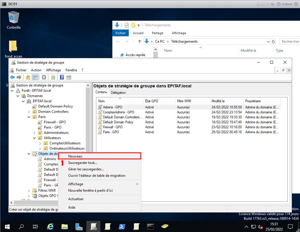The height and width of the screenshot is (232, 300).
Task: Click the blue Back arrow in toolbar
Action: tap(12, 77)
